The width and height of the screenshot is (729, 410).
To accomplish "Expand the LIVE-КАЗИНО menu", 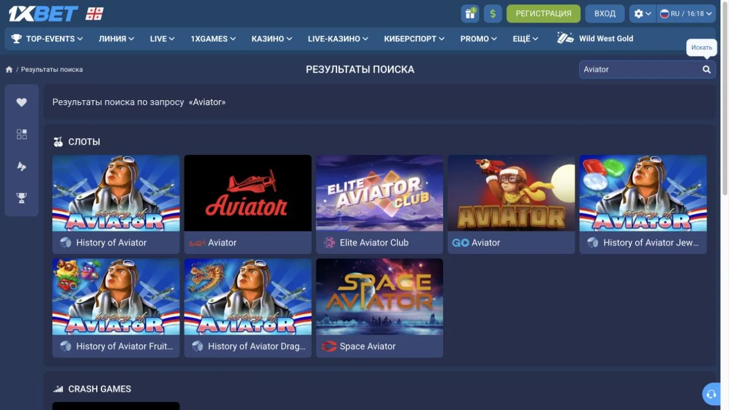I will (338, 39).
